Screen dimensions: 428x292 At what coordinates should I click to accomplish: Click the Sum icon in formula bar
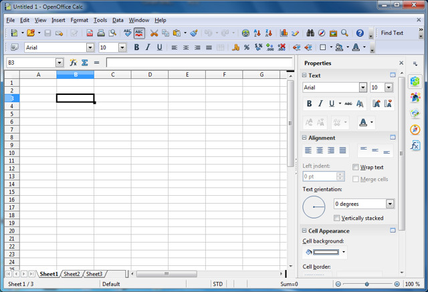click(x=85, y=62)
